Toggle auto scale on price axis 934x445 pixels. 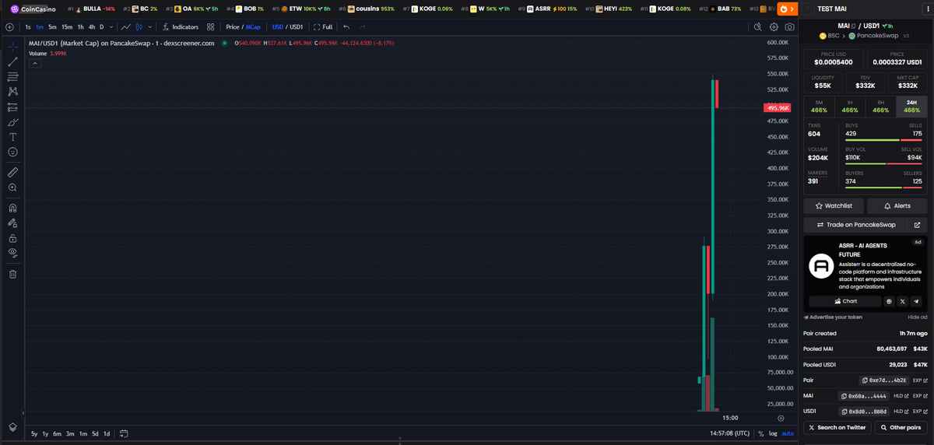pos(788,433)
